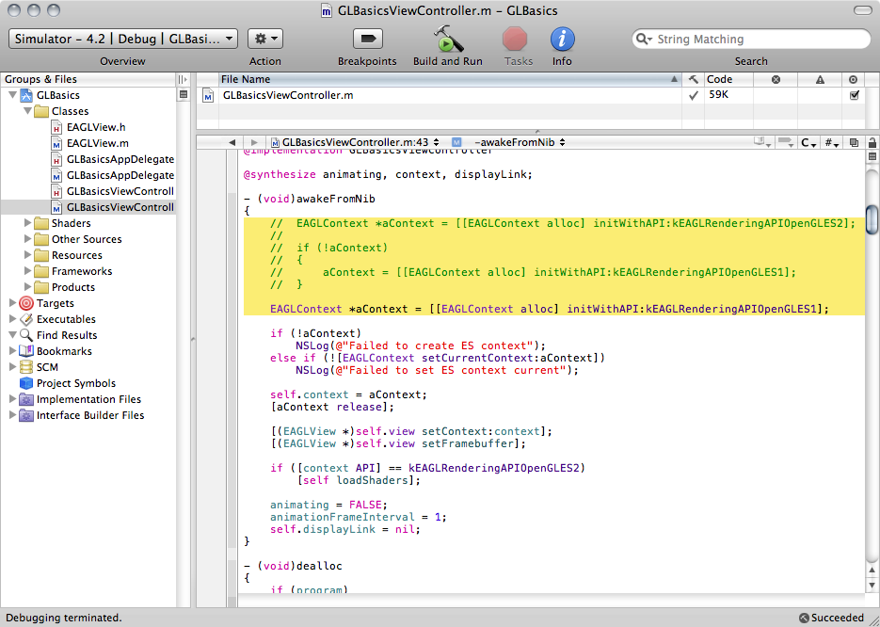Sort by the target membership column icon
880x627 pixels.
click(854, 80)
